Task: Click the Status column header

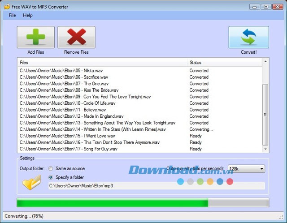Action: click(x=225, y=63)
